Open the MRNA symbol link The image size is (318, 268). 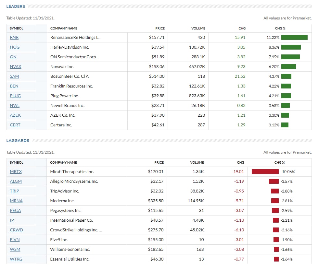(x=16, y=201)
